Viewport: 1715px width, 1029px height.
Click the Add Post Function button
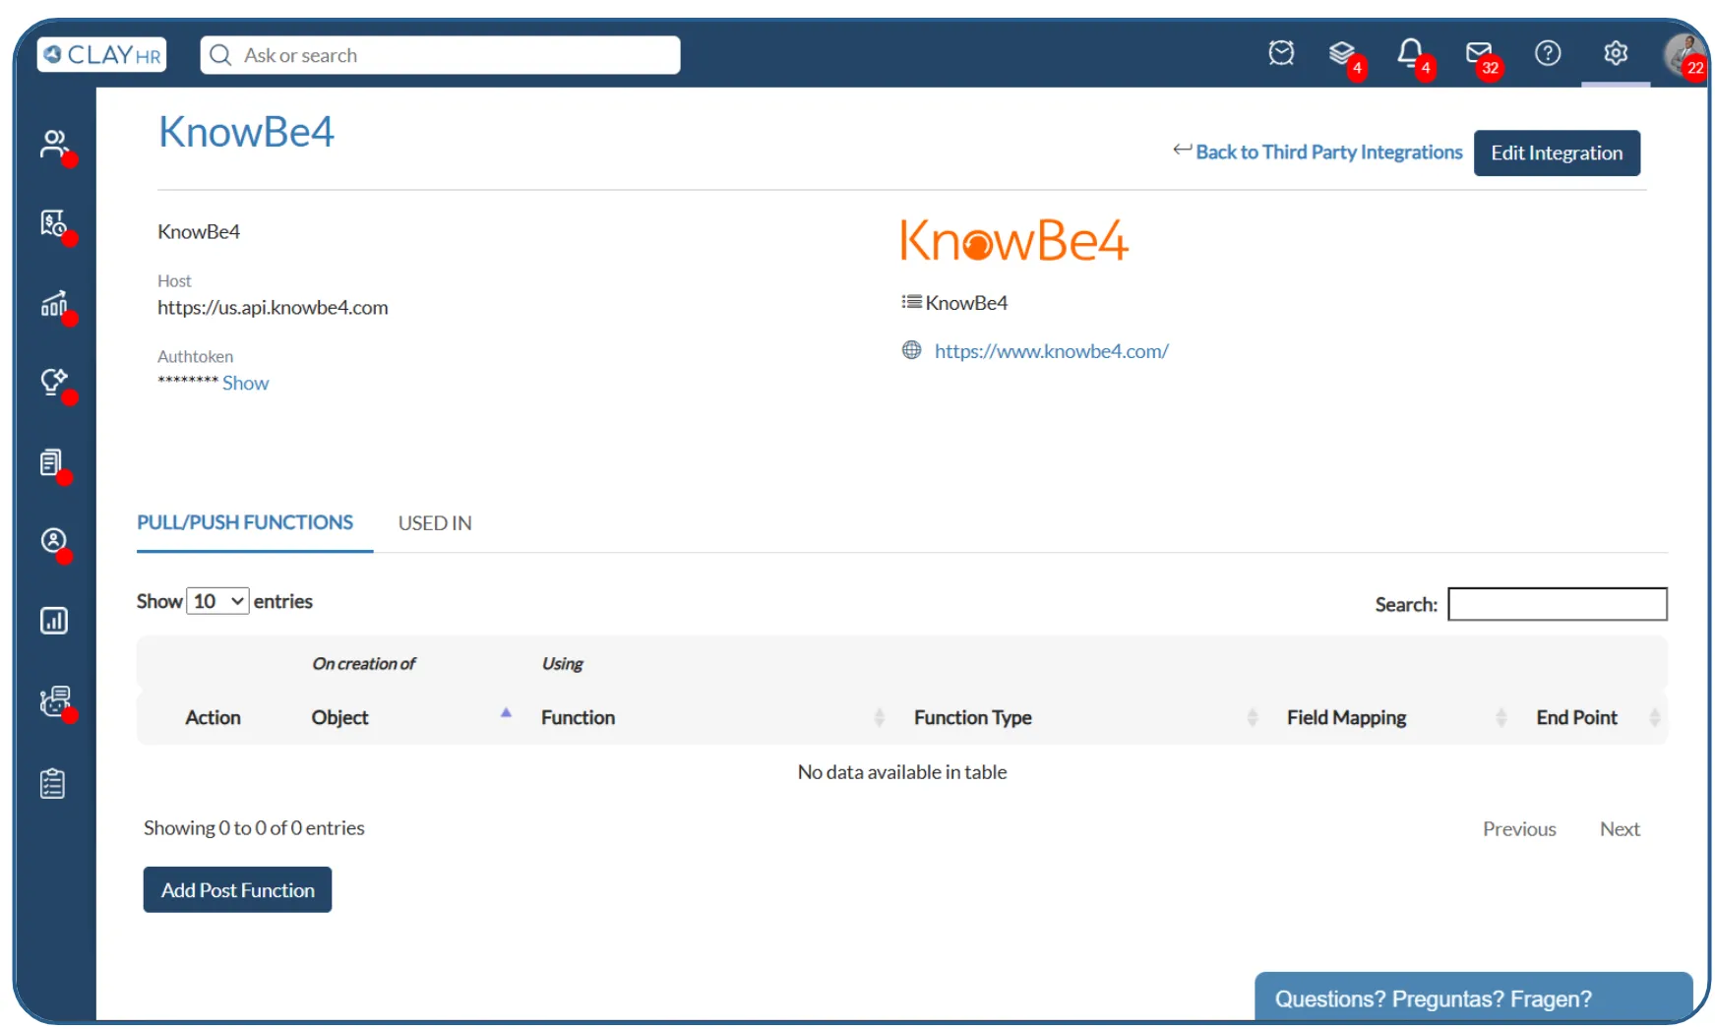click(237, 889)
